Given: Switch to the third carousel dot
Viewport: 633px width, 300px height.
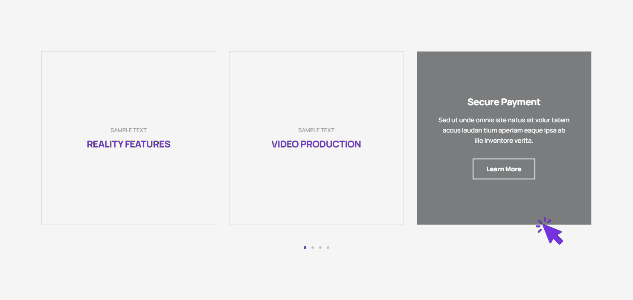Looking at the screenshot, I should click(320, 248).
